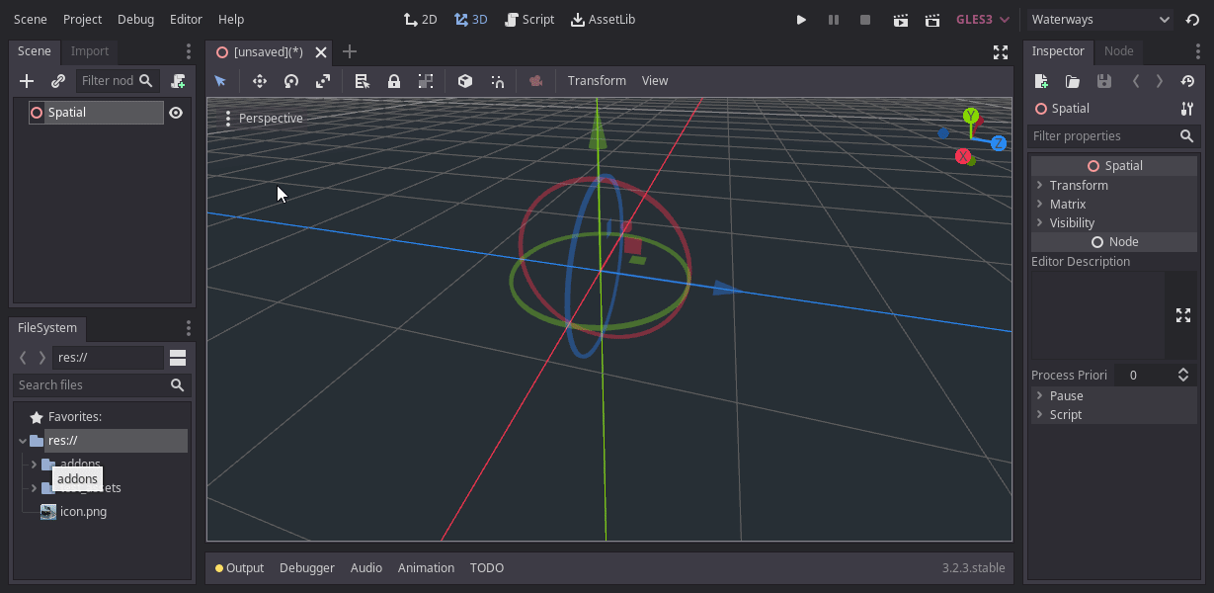1214x593 pixels.
Task: Open Scene dock options menu
Action: [189, 51]
